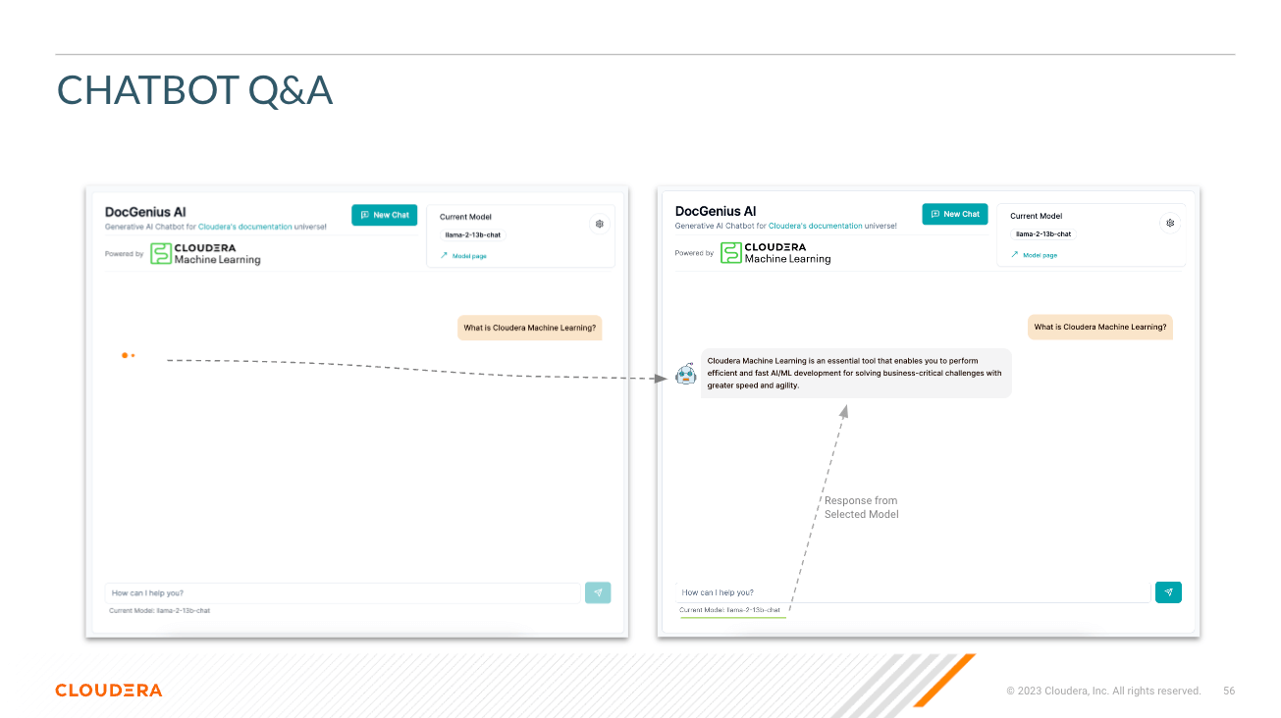Click Cloudera Machine Learning logo in left window

(x=205, y=254)
